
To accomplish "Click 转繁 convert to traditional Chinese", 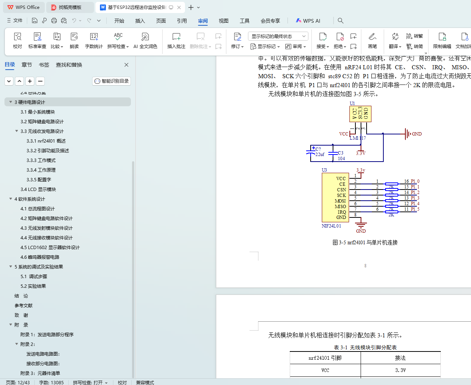I will (x=415, y=36).
